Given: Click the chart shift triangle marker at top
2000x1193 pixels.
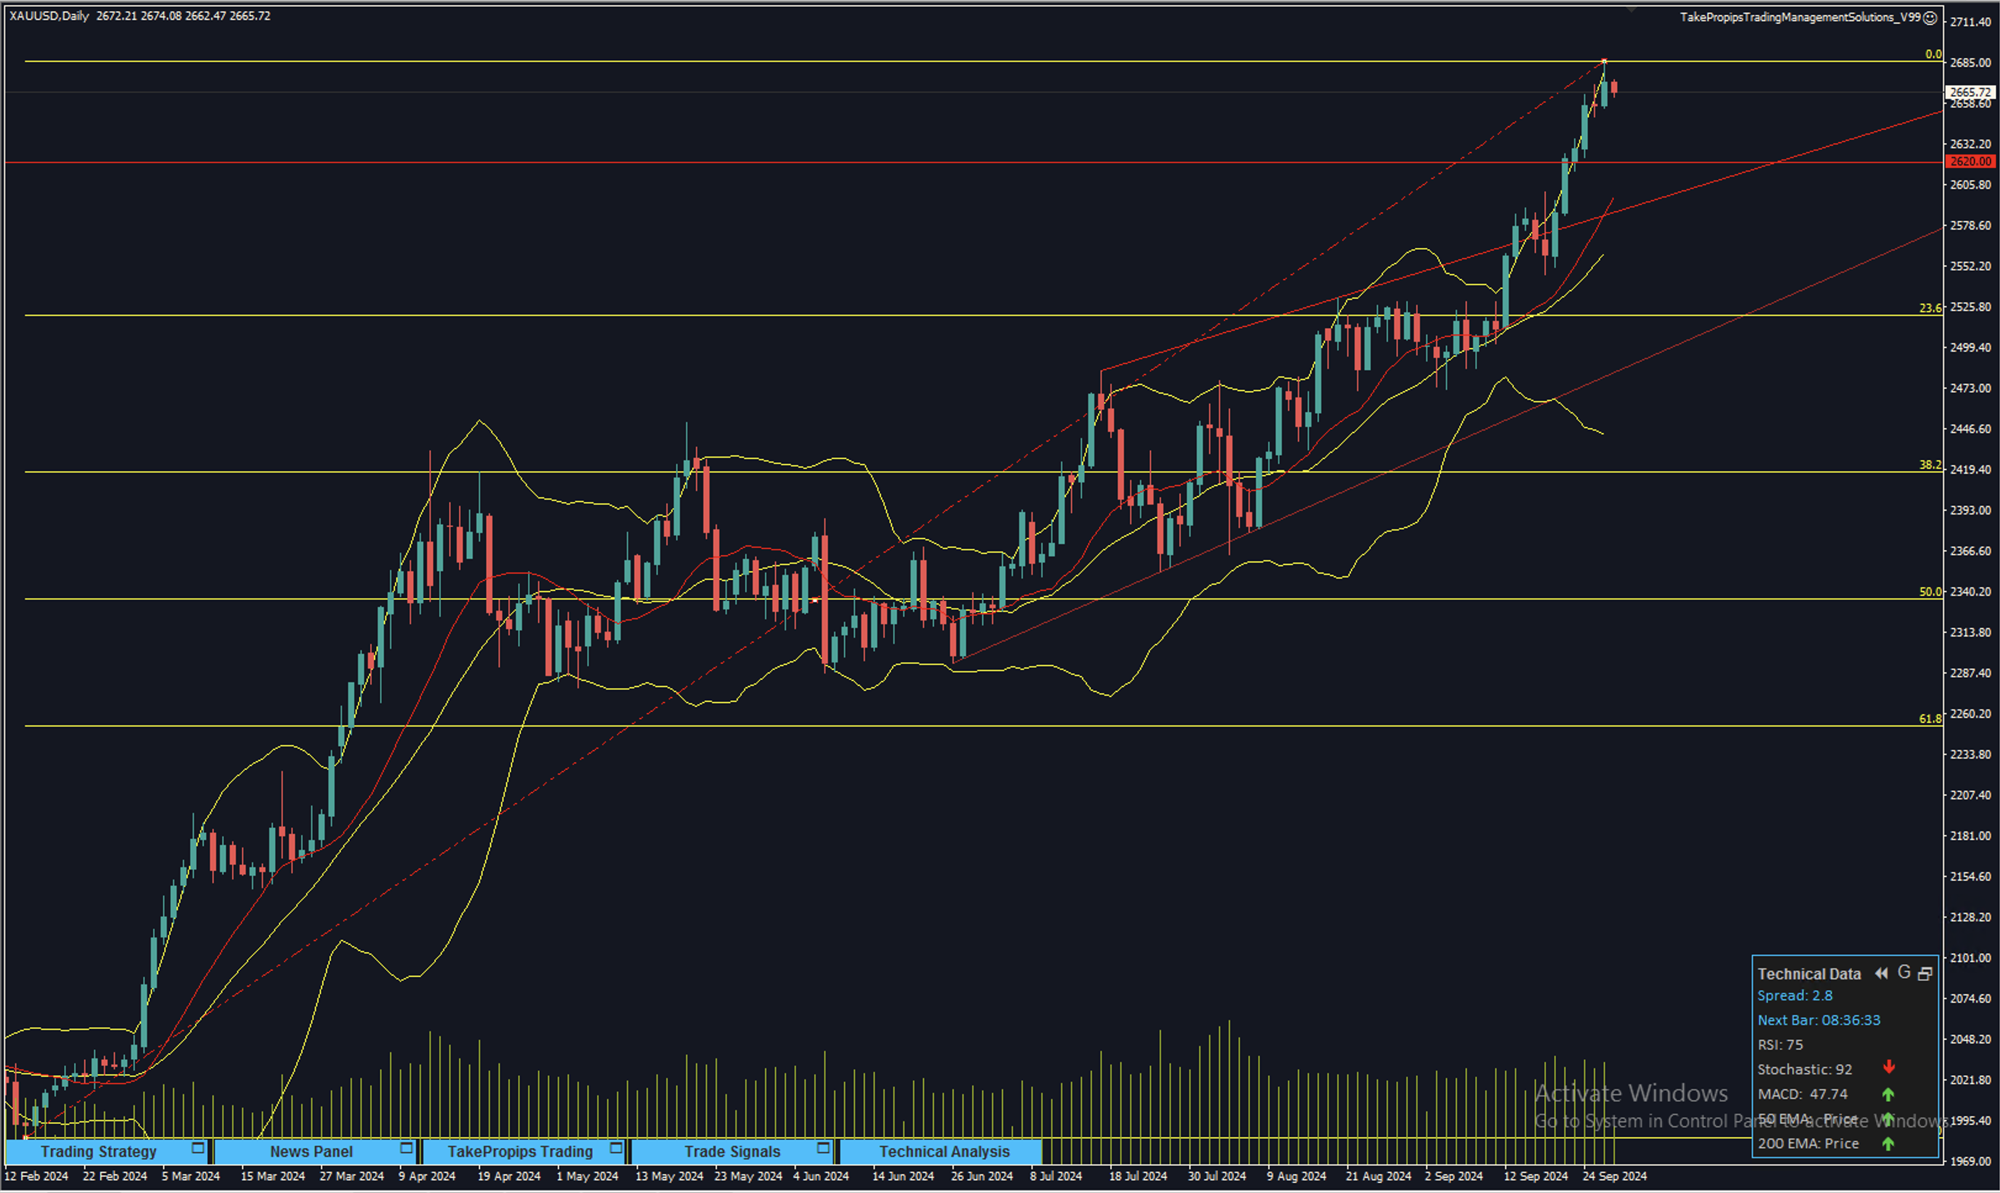Looking at the screenshot, I should (1632, 10).
